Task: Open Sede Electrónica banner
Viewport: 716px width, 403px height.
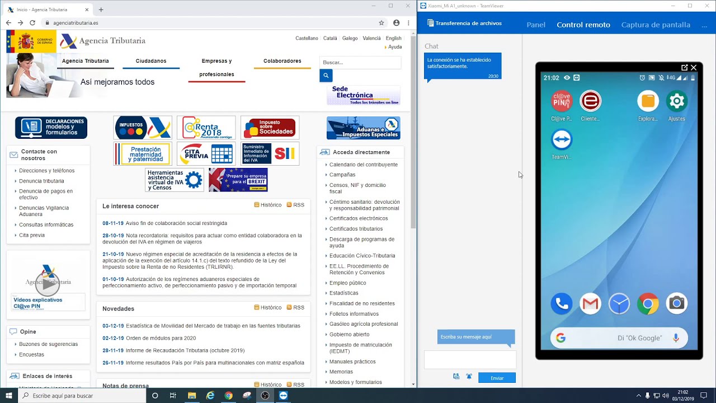Action: [x=364, y=95]
